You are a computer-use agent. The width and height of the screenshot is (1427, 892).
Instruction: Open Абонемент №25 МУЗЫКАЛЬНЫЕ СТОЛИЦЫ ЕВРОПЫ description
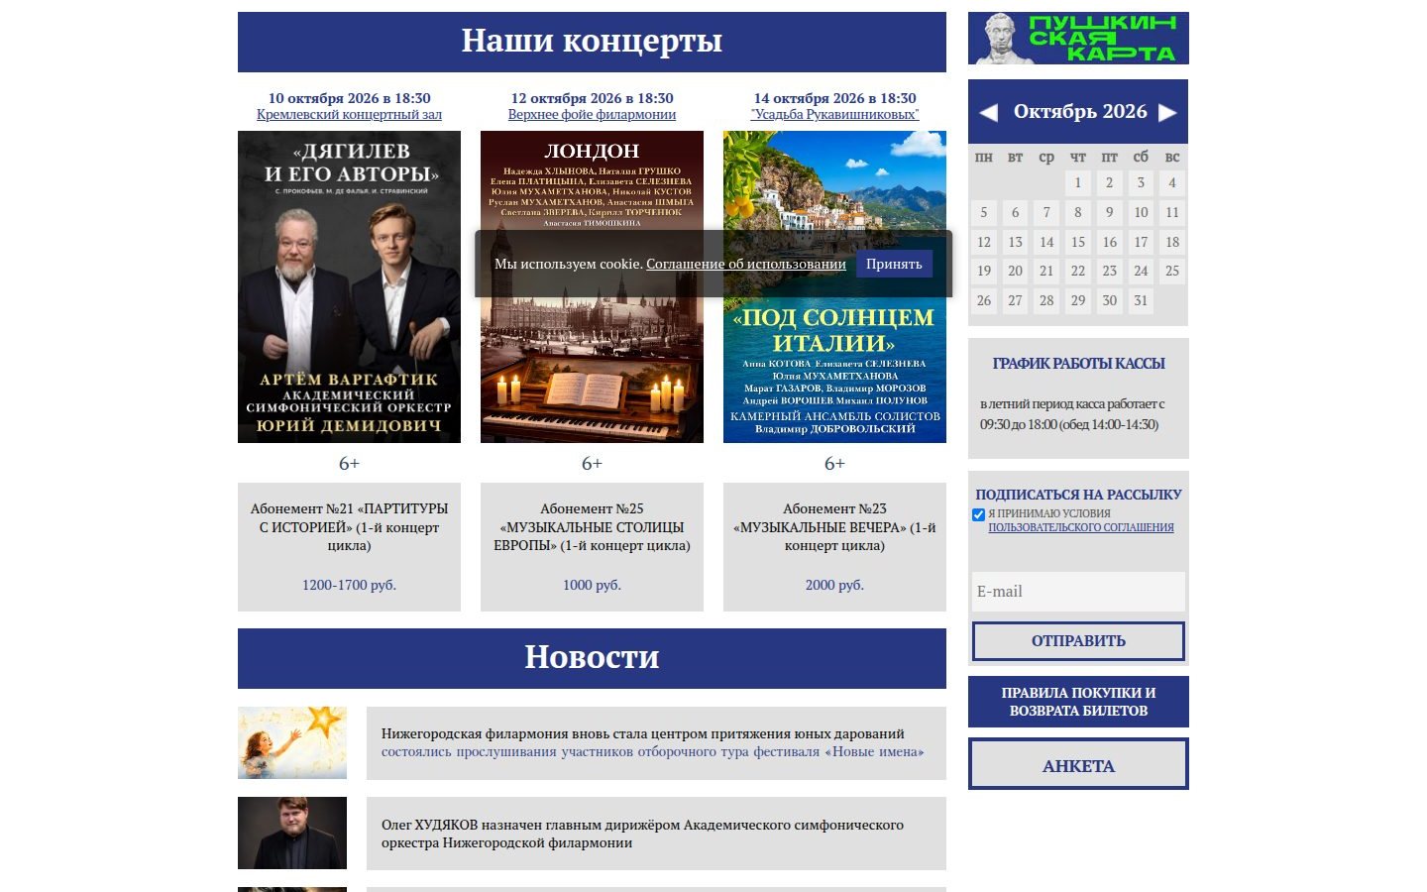(x=592, y=527)
